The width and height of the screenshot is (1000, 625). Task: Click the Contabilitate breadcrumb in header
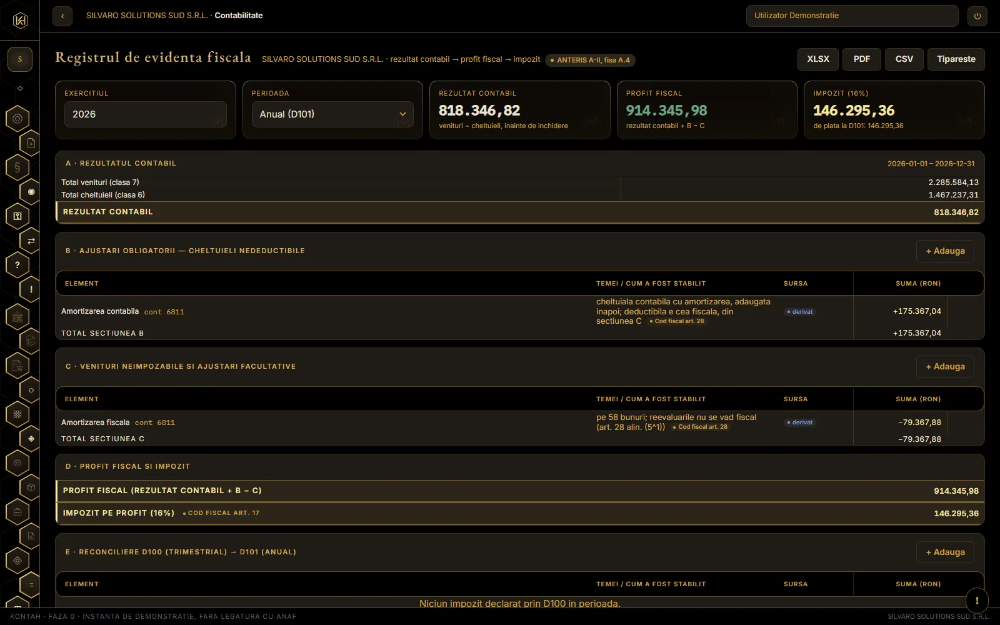click(239, 16)
